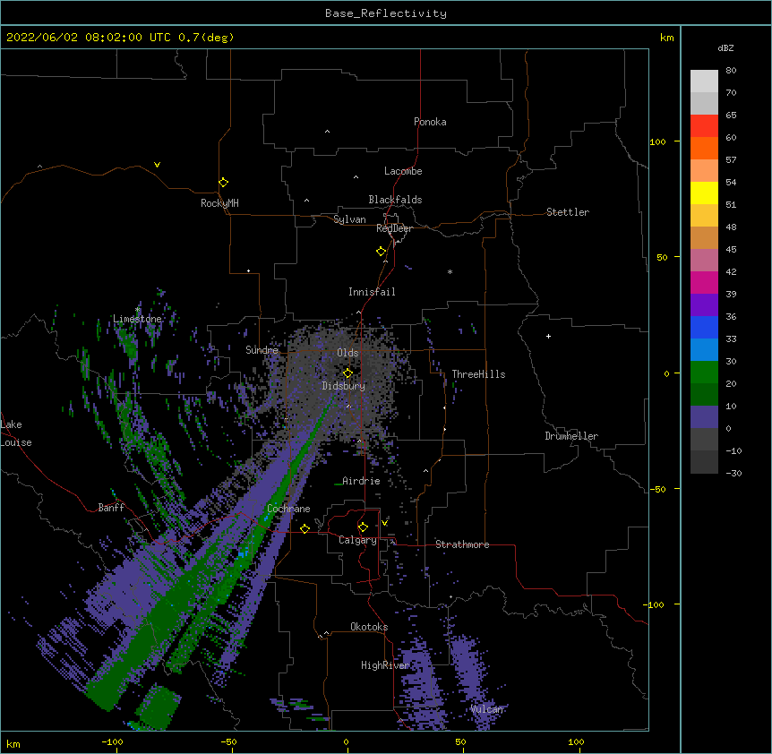Click the Cochrane city label
The image size is (772, 754).
pos(288,509)
